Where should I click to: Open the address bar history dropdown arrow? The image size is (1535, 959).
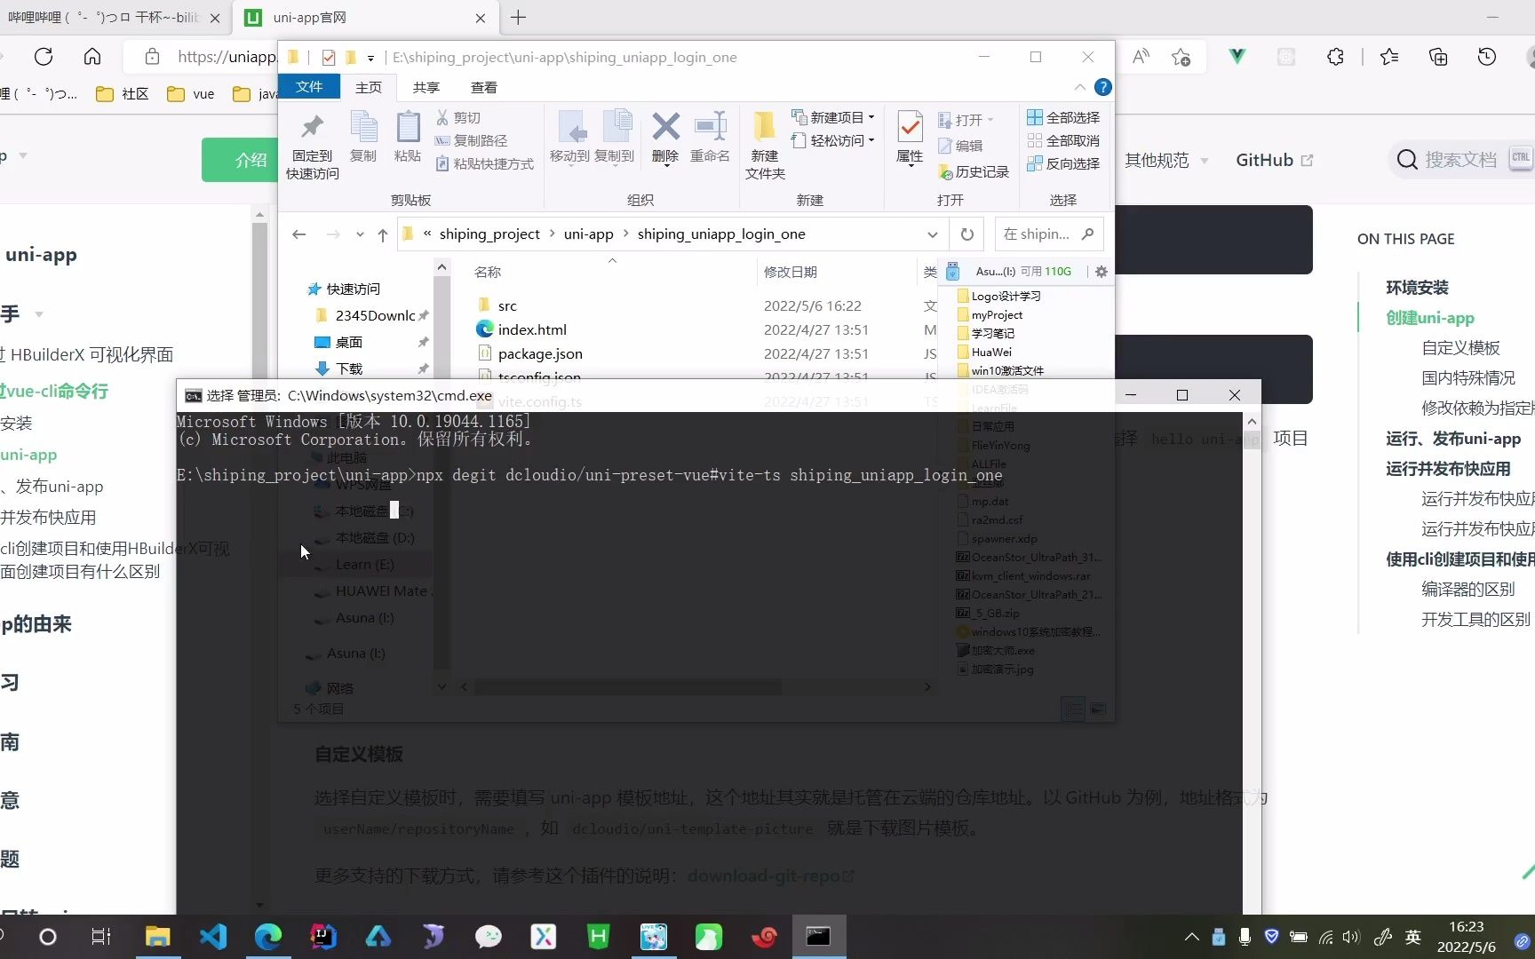[933, 234]
